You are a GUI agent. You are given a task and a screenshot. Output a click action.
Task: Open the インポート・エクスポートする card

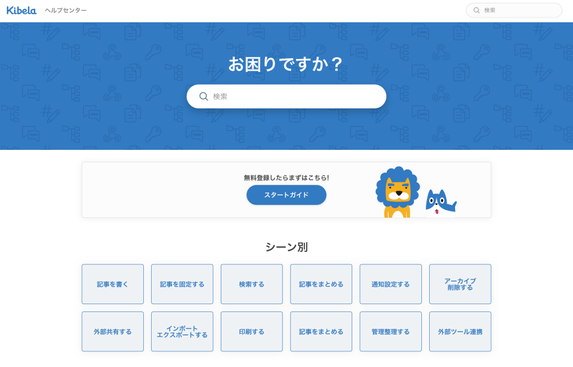coord(182,331)
